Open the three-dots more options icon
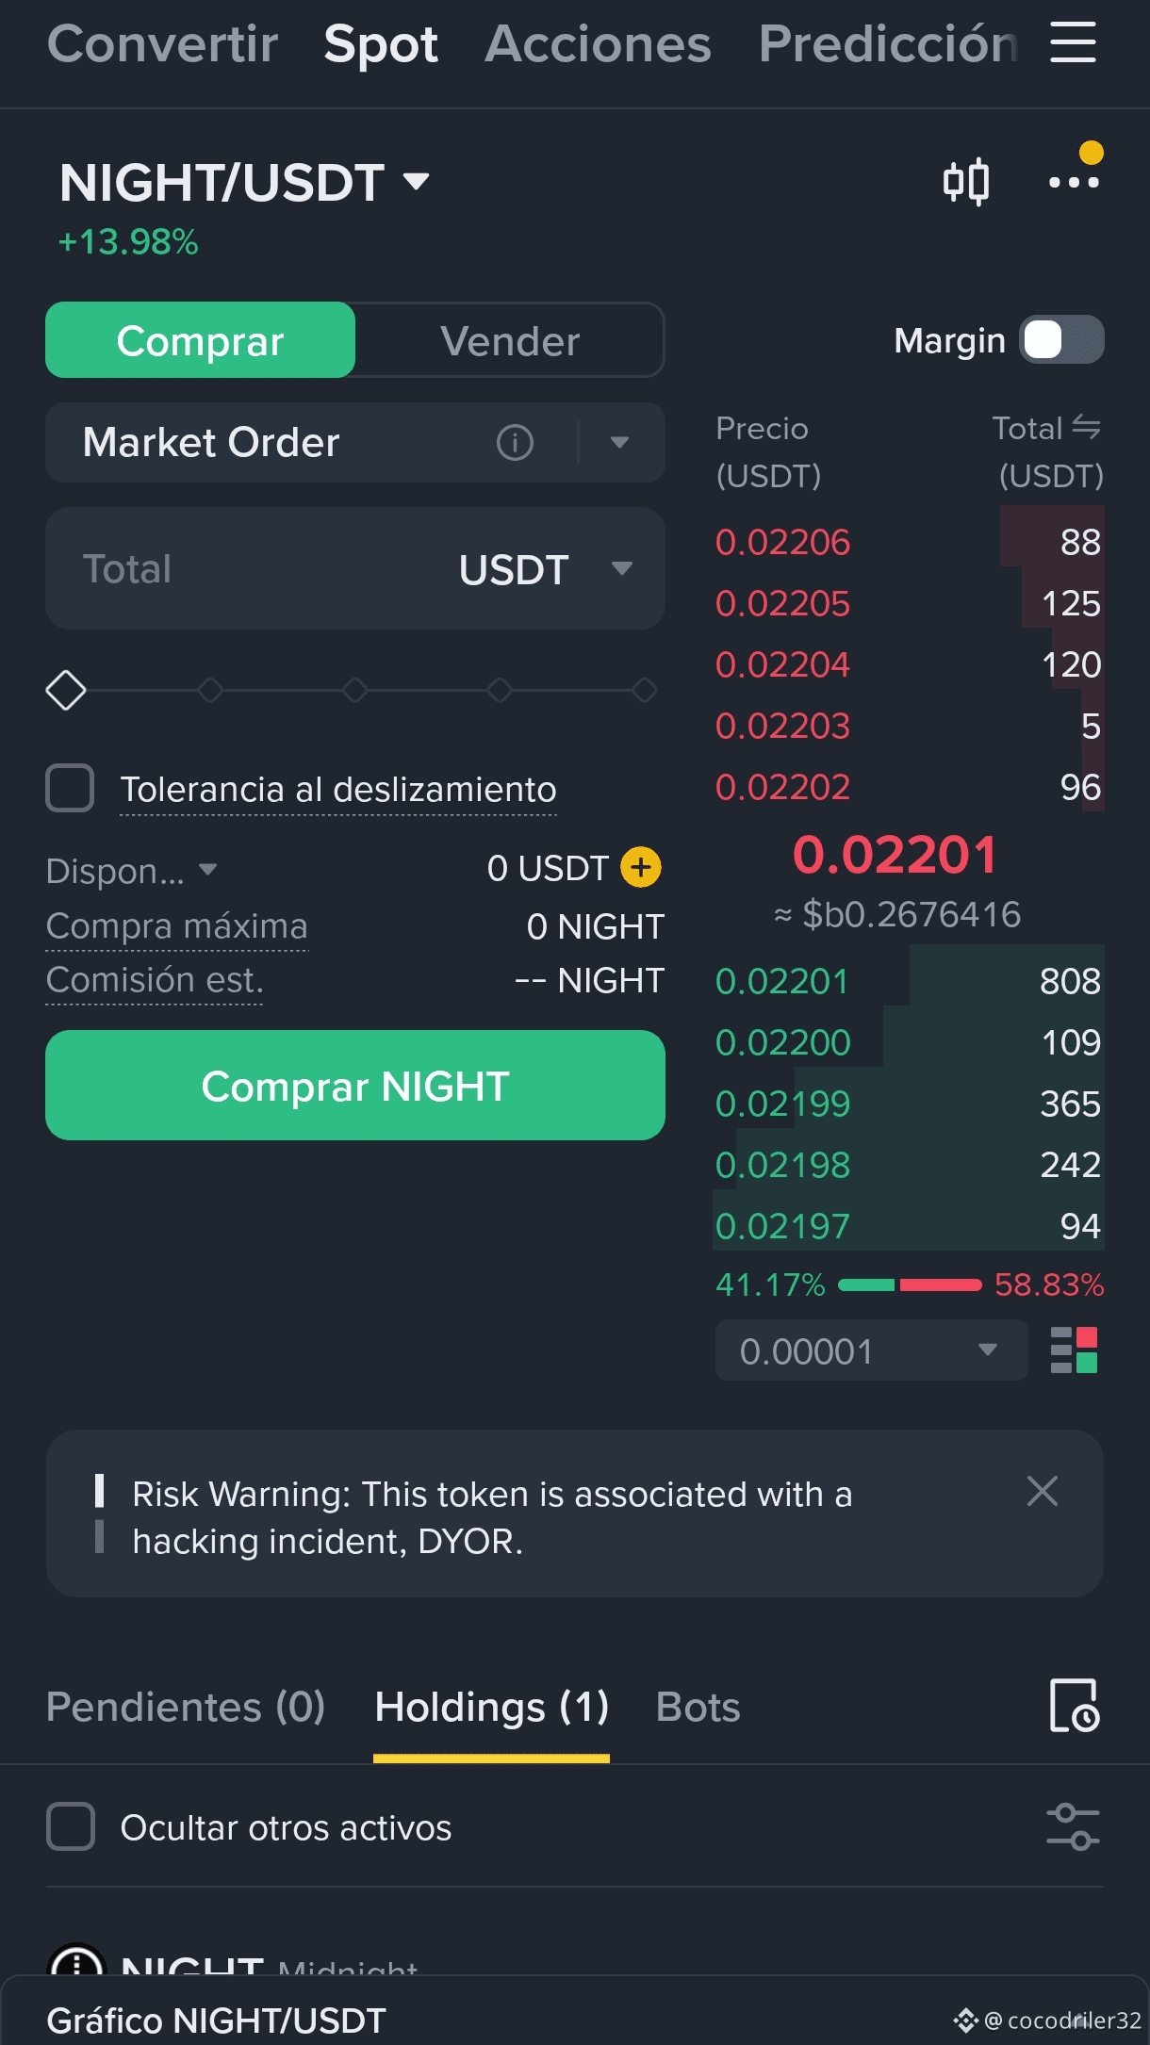This screenshot has height=2045, width=1150. click(1074, 182)
